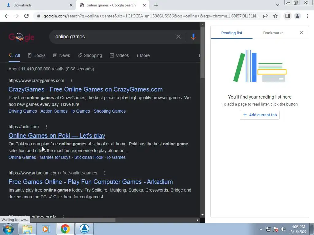Click the vertical scrollbar thumb
The image size is (314, 235).
click(202, 52)
